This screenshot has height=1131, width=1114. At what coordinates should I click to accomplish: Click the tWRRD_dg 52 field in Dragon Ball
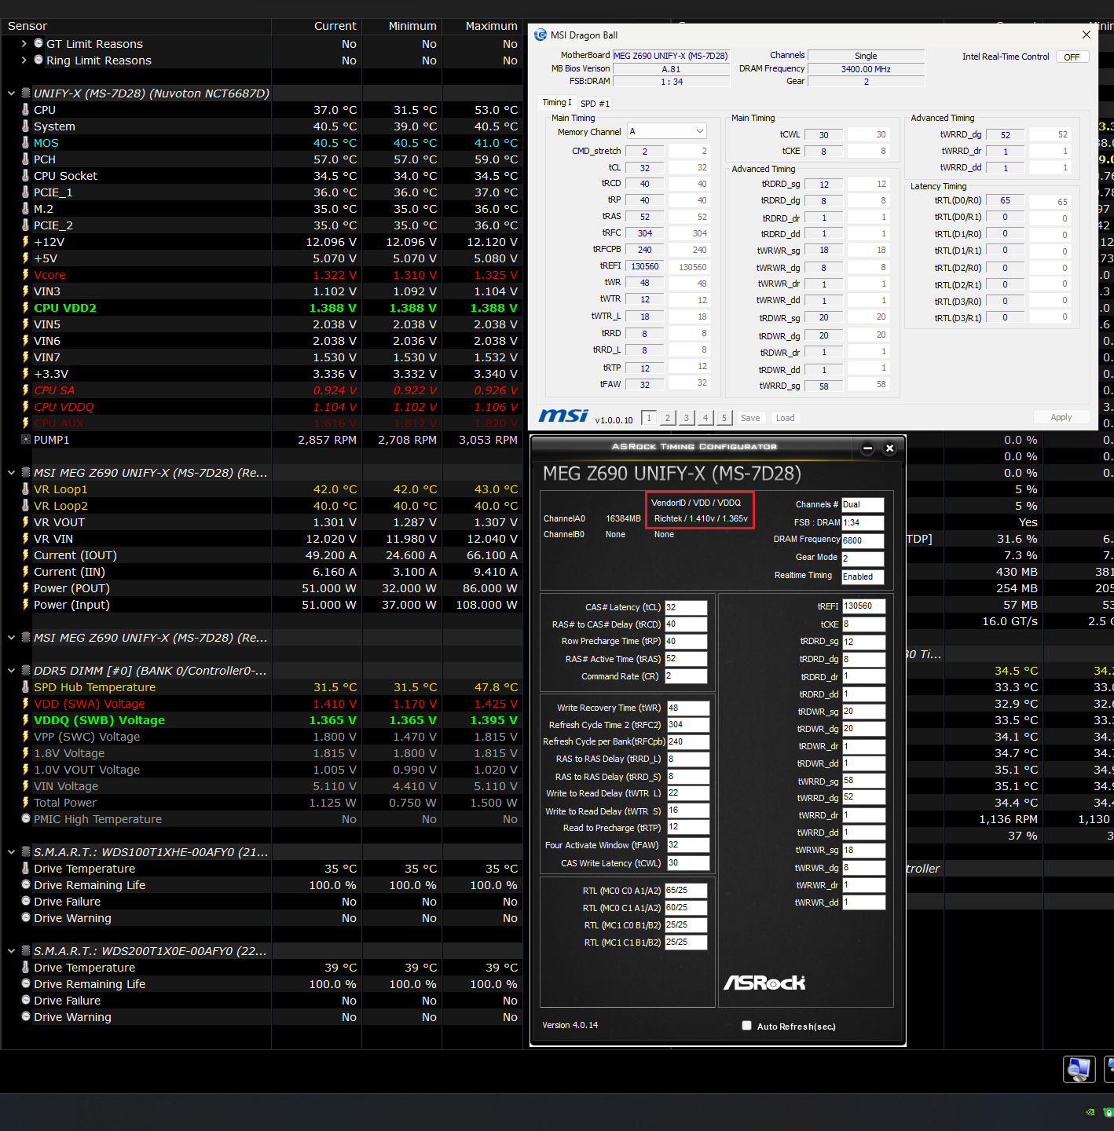coord(1005,135)
